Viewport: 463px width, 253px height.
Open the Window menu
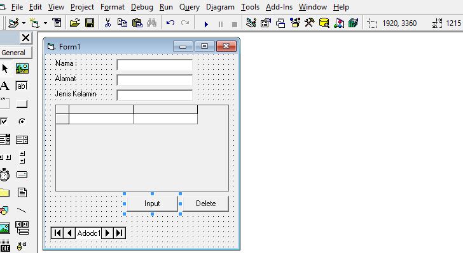(x=313, y=7)
